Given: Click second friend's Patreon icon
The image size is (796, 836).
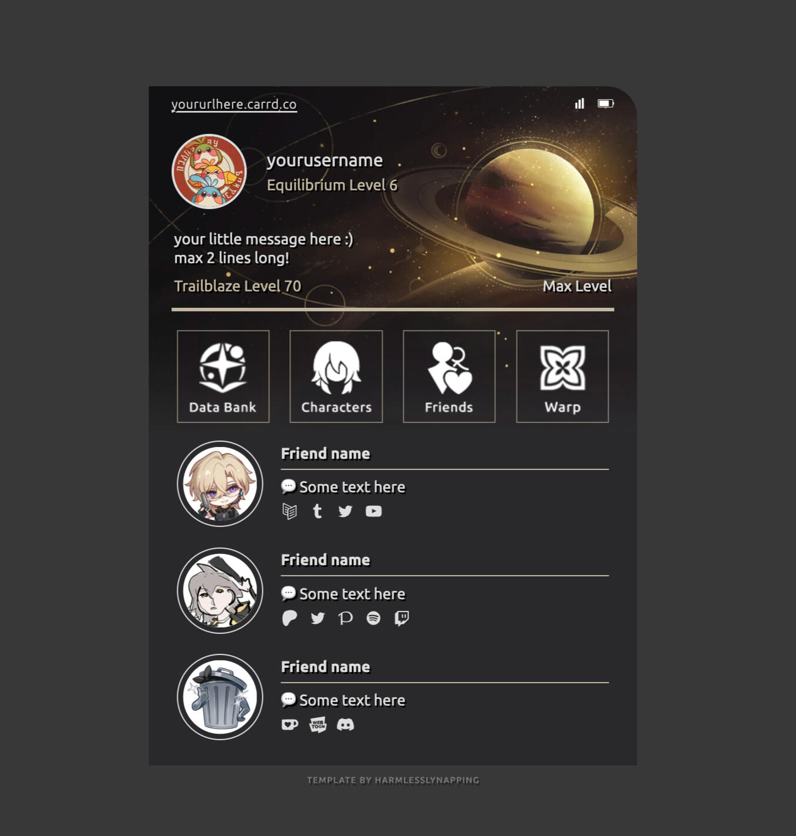Looking at the screenshot, I should [x=289, y=618].
